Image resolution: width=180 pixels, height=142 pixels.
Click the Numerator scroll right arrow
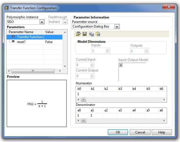[164, 100]
